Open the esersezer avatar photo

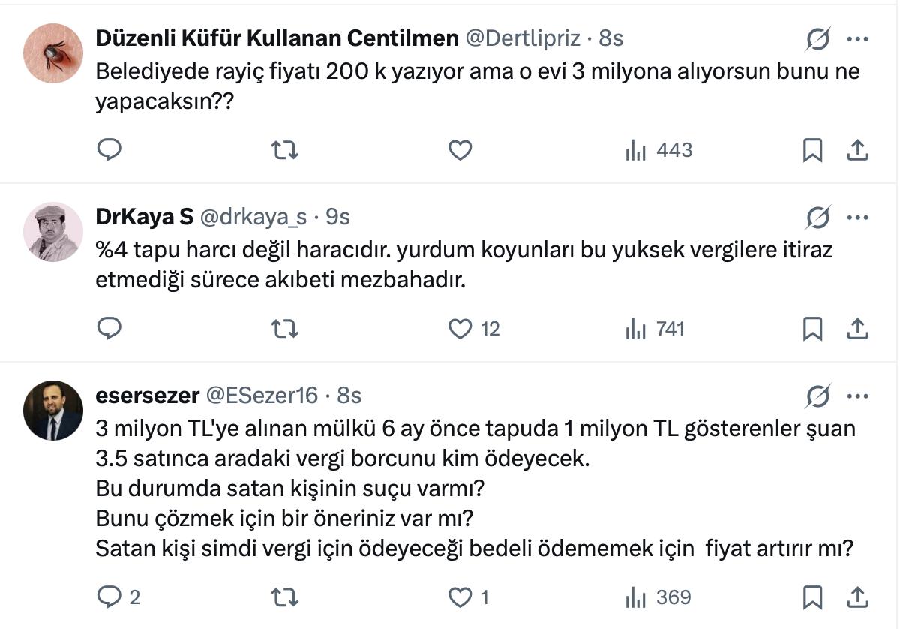pyautogui.click(x=52, y=410)
